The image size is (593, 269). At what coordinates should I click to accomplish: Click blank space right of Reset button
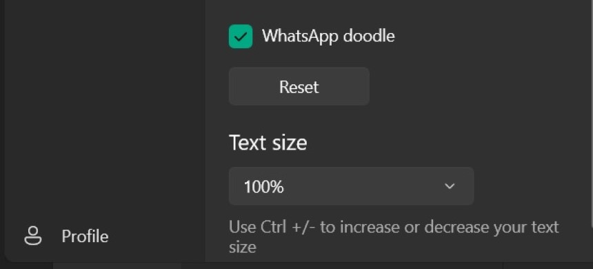[x=473, y=86]
